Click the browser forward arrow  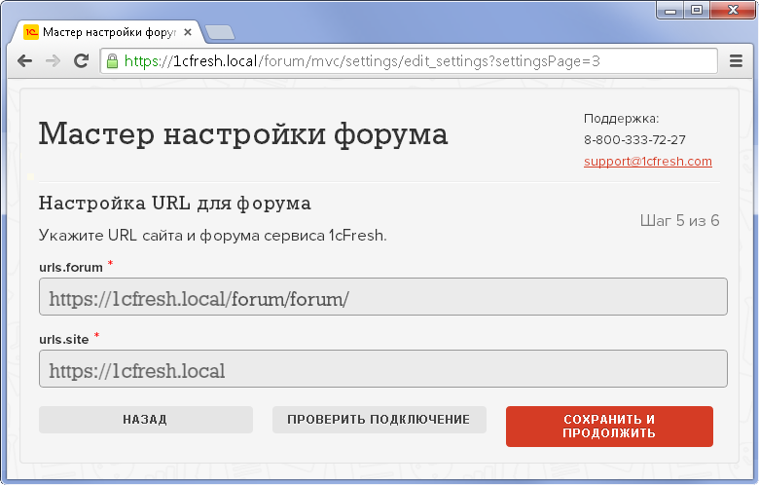click(x=53, y=61)
